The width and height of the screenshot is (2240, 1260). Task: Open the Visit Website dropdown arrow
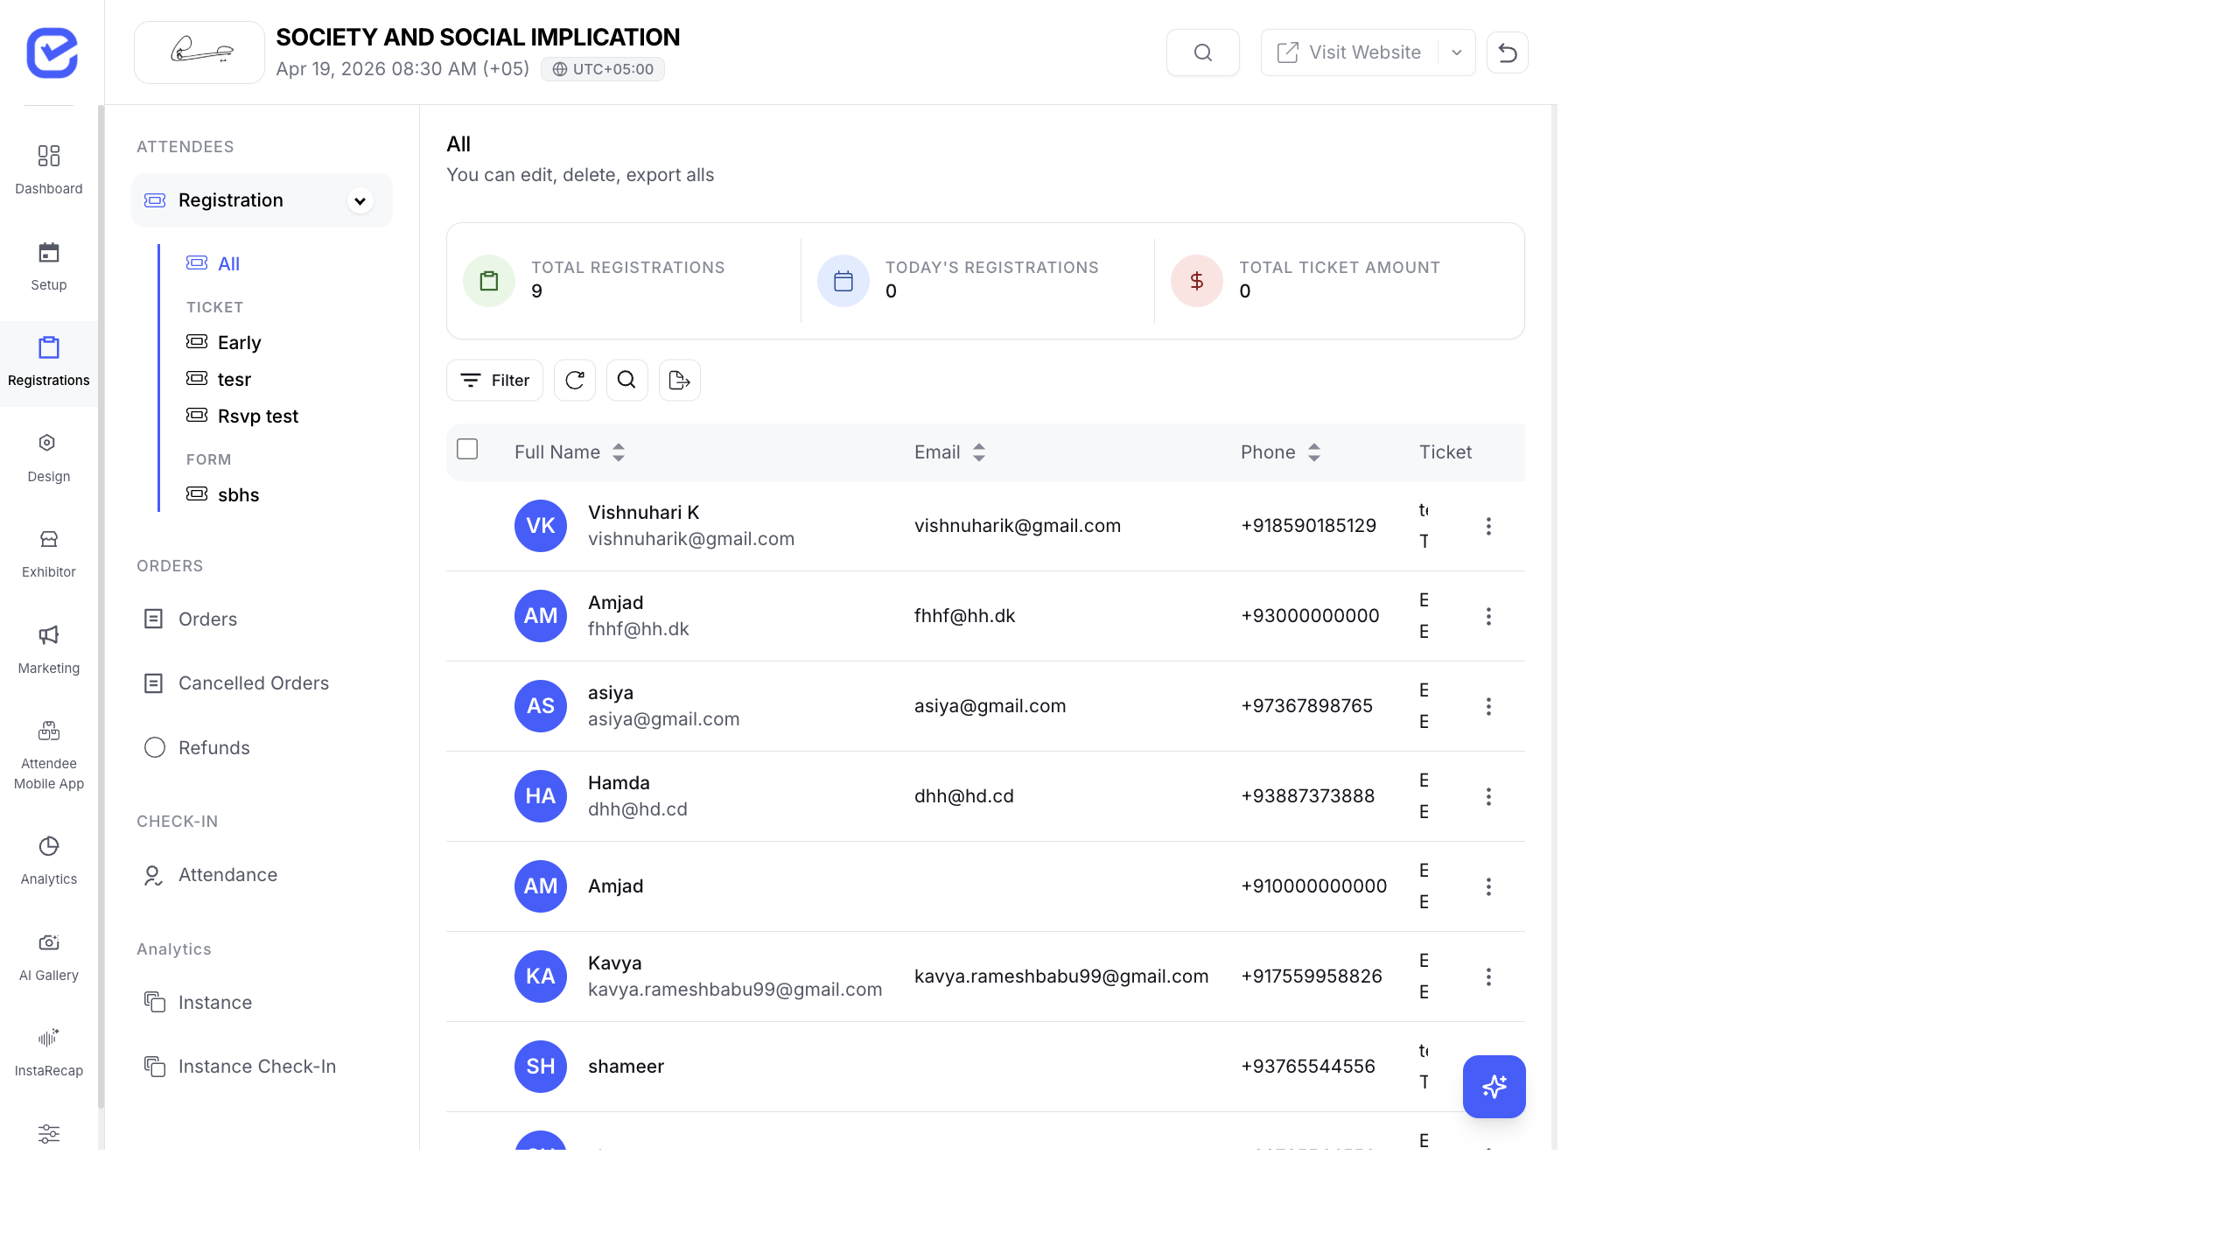(x=1455, y=52)
